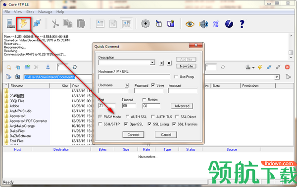This screenshot has height=187, width=297.
Task: Select the Adobe folder
Action: [x=14, y=106]
